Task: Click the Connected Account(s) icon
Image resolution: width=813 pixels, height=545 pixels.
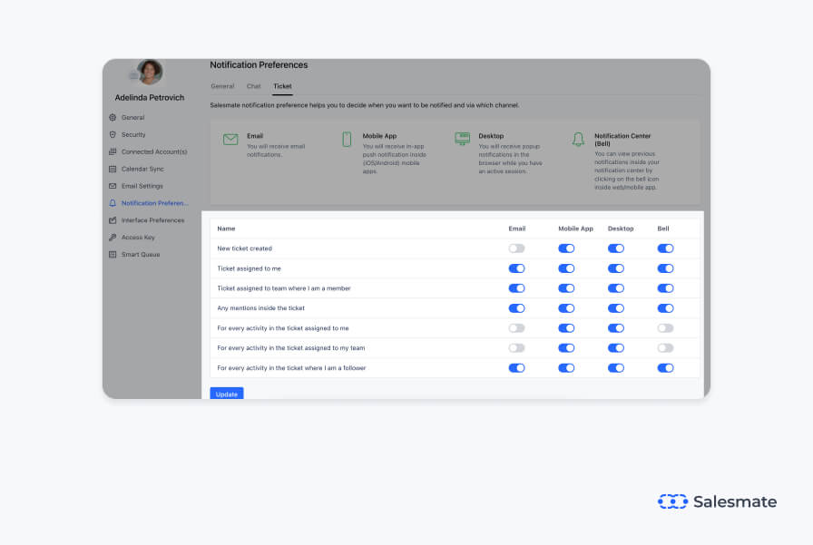Action: tap(113, 152)
